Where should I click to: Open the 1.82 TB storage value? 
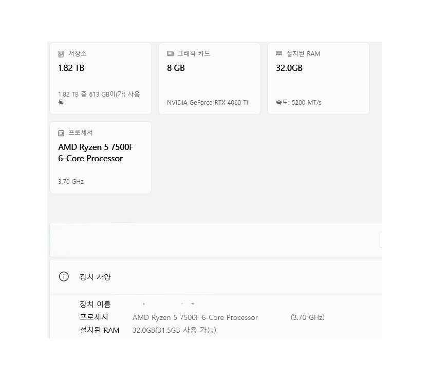71,68
